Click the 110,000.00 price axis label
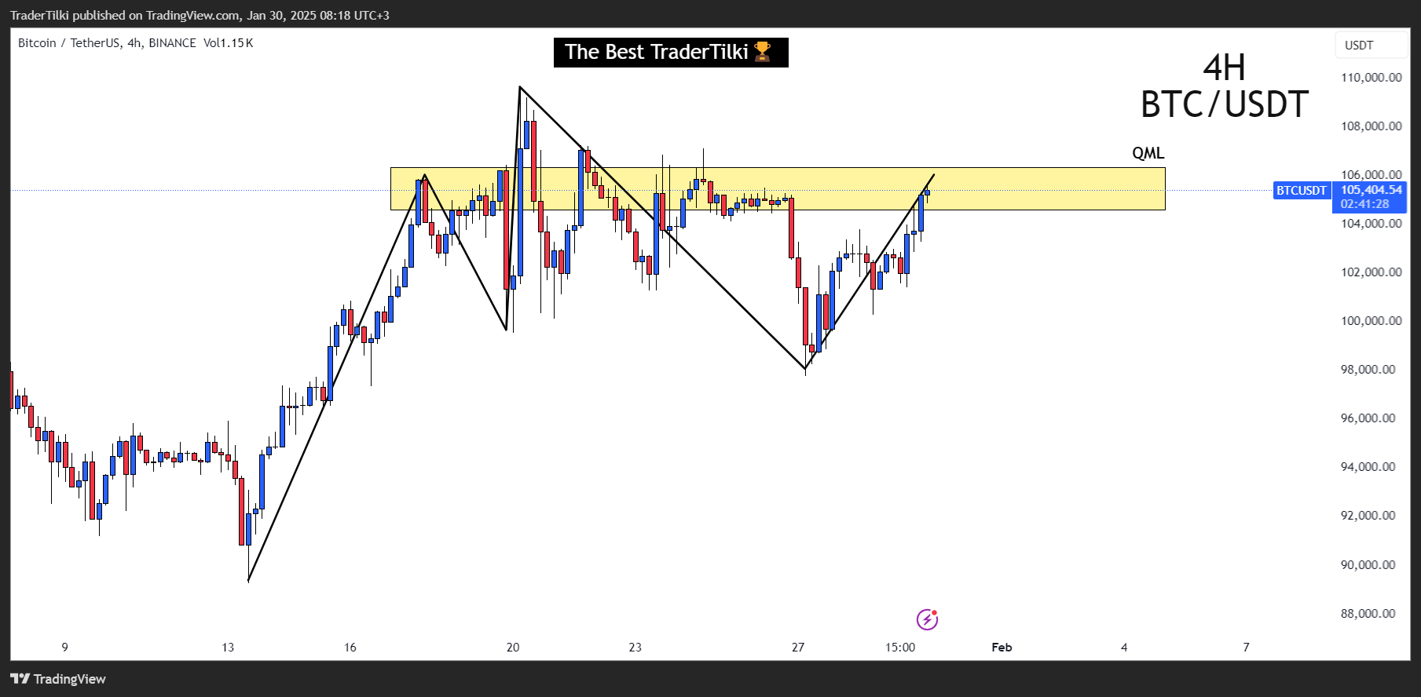 click(1371, 78)
